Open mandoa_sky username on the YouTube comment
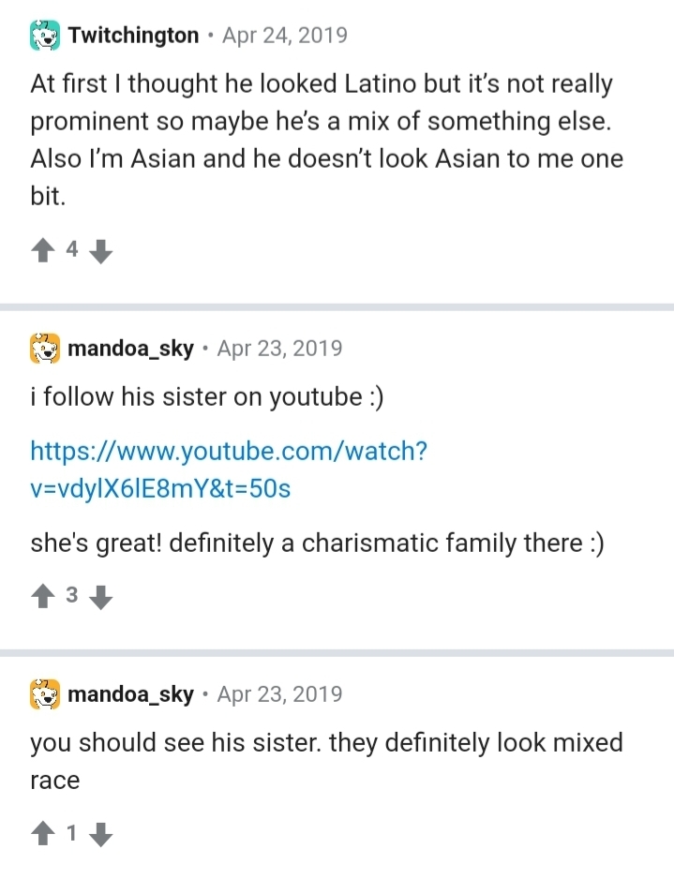The height and width of the screenshot is (879, 674). (x=130, y=350)
